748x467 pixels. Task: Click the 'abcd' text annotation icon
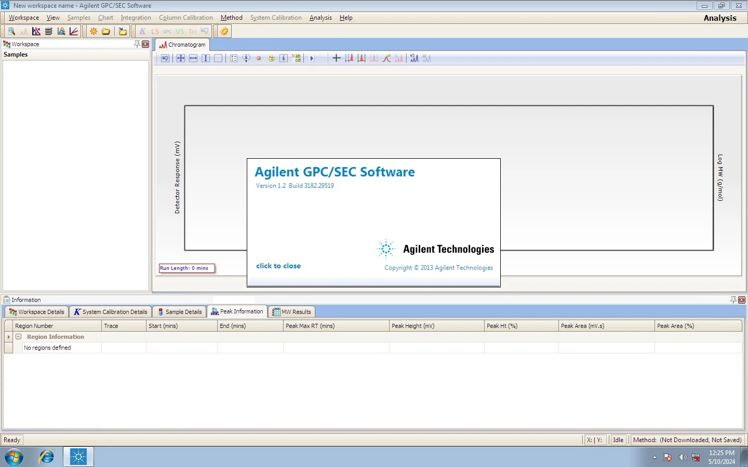click(x=296, y=58)
